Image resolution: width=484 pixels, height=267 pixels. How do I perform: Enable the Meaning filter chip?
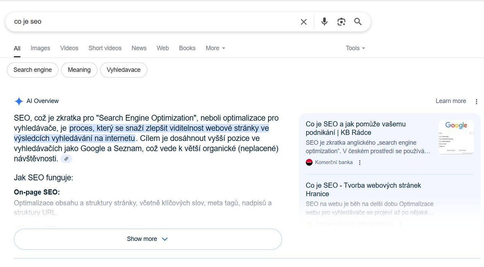[x=79, y=70]
